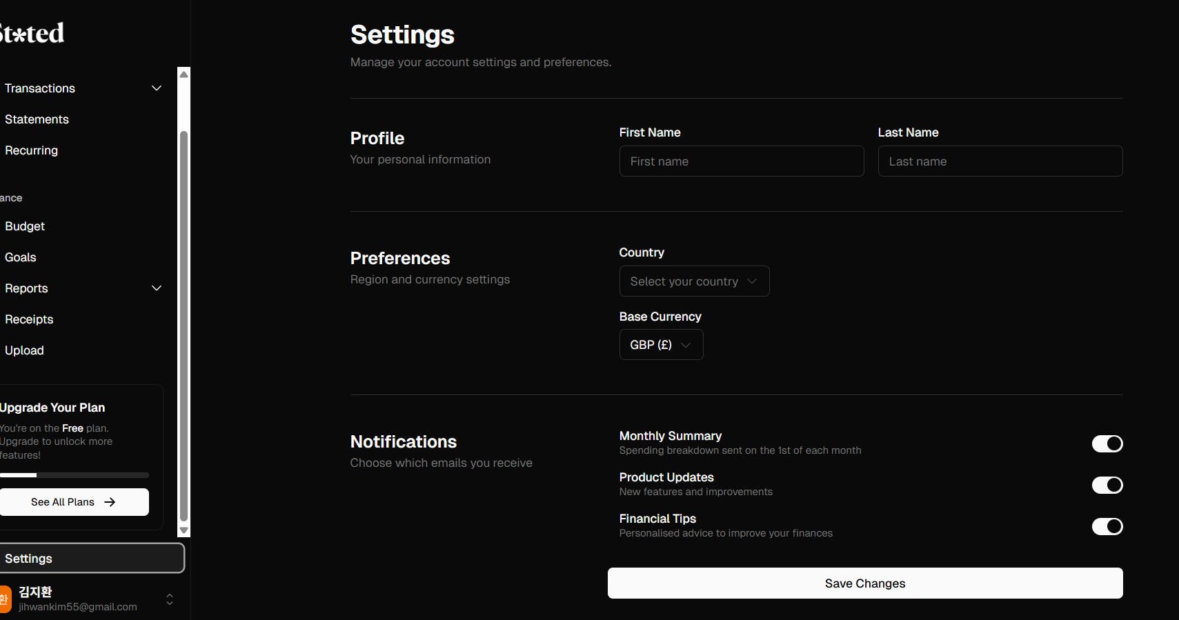1179x620 pixels.
Task: Go to Statements in the sidebar
Action: [37, 119]
